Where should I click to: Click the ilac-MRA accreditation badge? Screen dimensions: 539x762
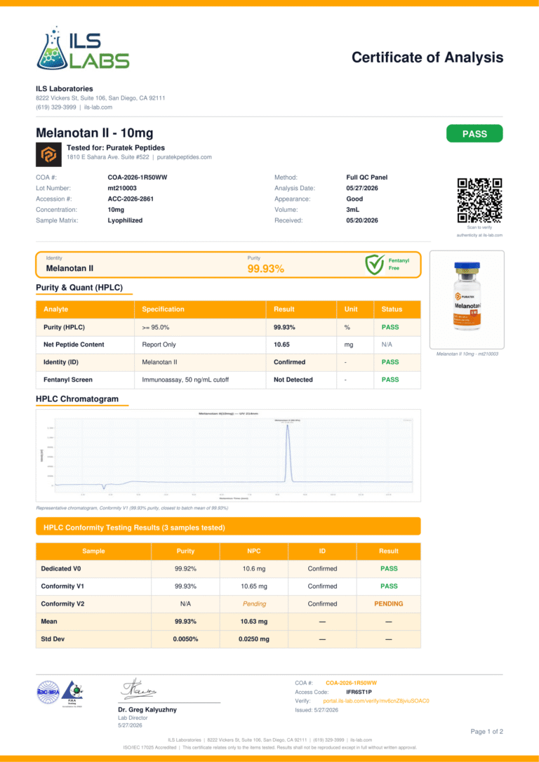pyautogui.click(x=48, y=693)
